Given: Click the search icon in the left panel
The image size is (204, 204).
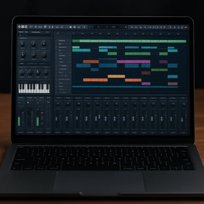Looking at the screenshot, I should point(52,35).
